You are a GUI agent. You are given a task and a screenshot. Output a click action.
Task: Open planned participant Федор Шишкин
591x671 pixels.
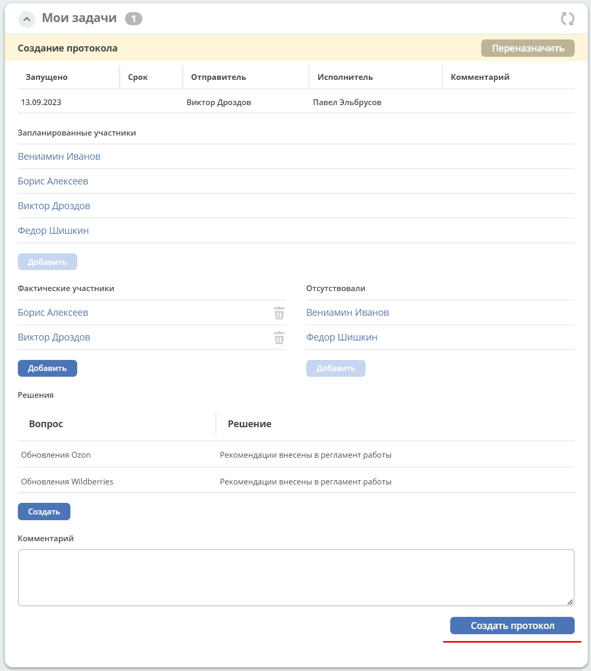click(53, 231)
